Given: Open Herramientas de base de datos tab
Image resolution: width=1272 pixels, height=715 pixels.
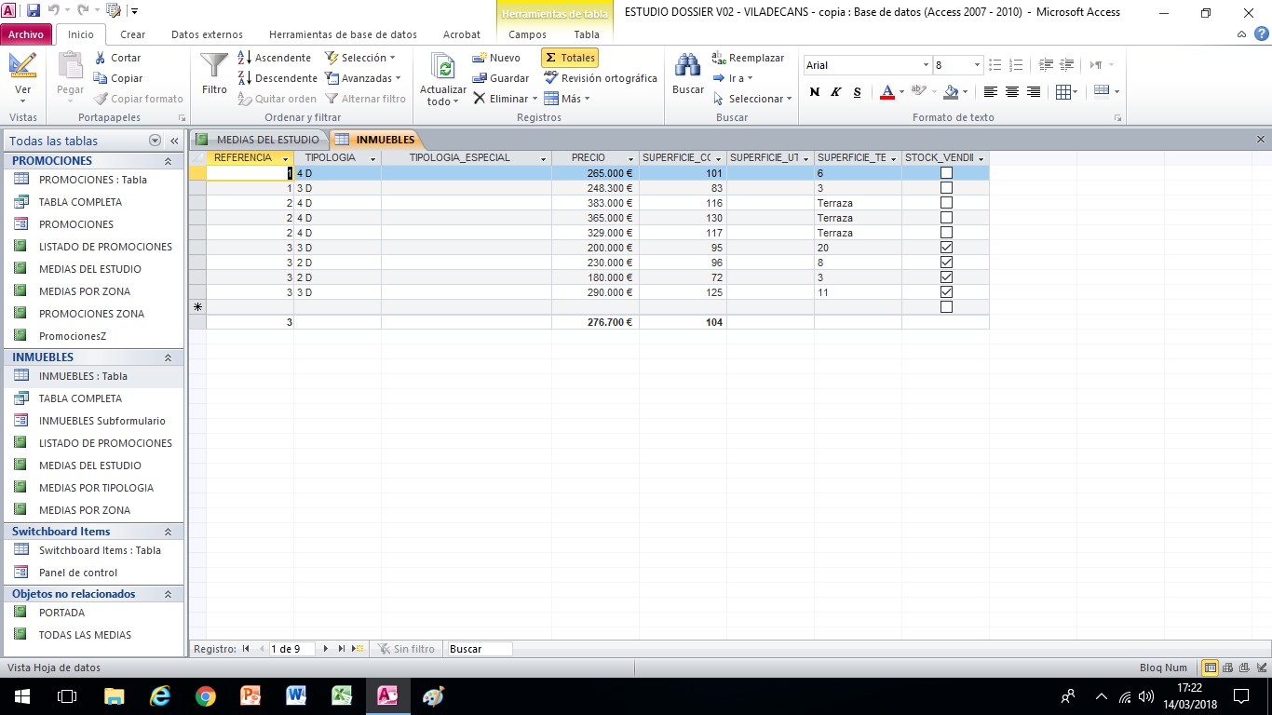Looking at the screenshot, I should (343, 34).
